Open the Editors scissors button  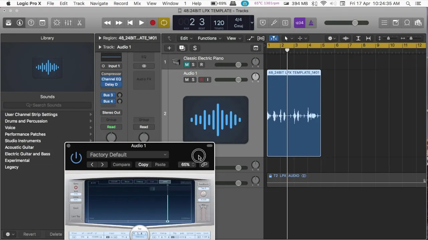(x=80, y=23)
